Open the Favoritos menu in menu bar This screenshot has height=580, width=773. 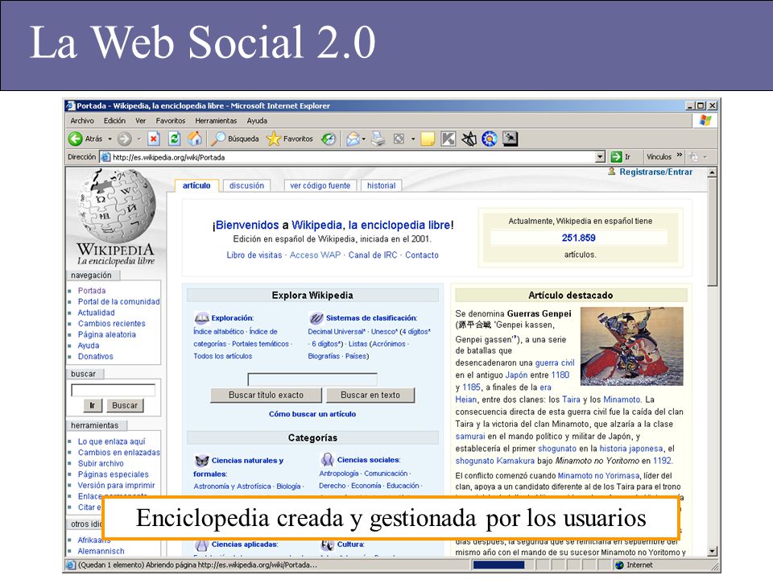click(171, 121)
